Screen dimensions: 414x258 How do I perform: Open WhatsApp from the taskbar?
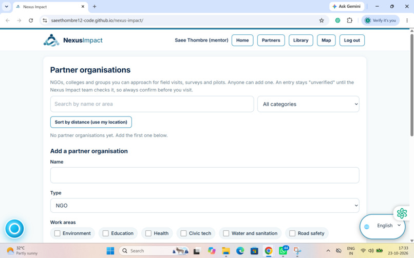(x=283, y=251)
